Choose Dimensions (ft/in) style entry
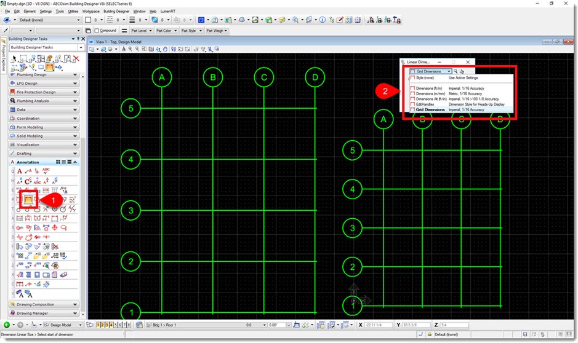The width and height of the screenshot is (578, 343). tap(461, 89)
